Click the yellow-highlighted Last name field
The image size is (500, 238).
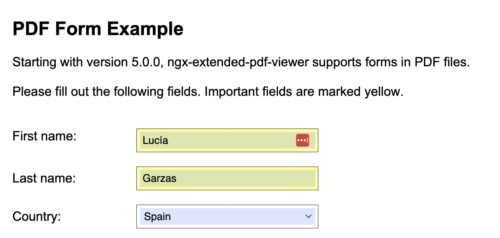click(x=227, y=178)
